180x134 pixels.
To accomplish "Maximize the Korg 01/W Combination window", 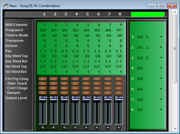I will pos(162,6).
